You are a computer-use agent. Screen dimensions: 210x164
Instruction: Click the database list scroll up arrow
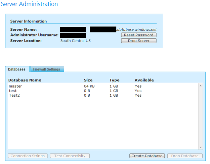pos(201,86)
